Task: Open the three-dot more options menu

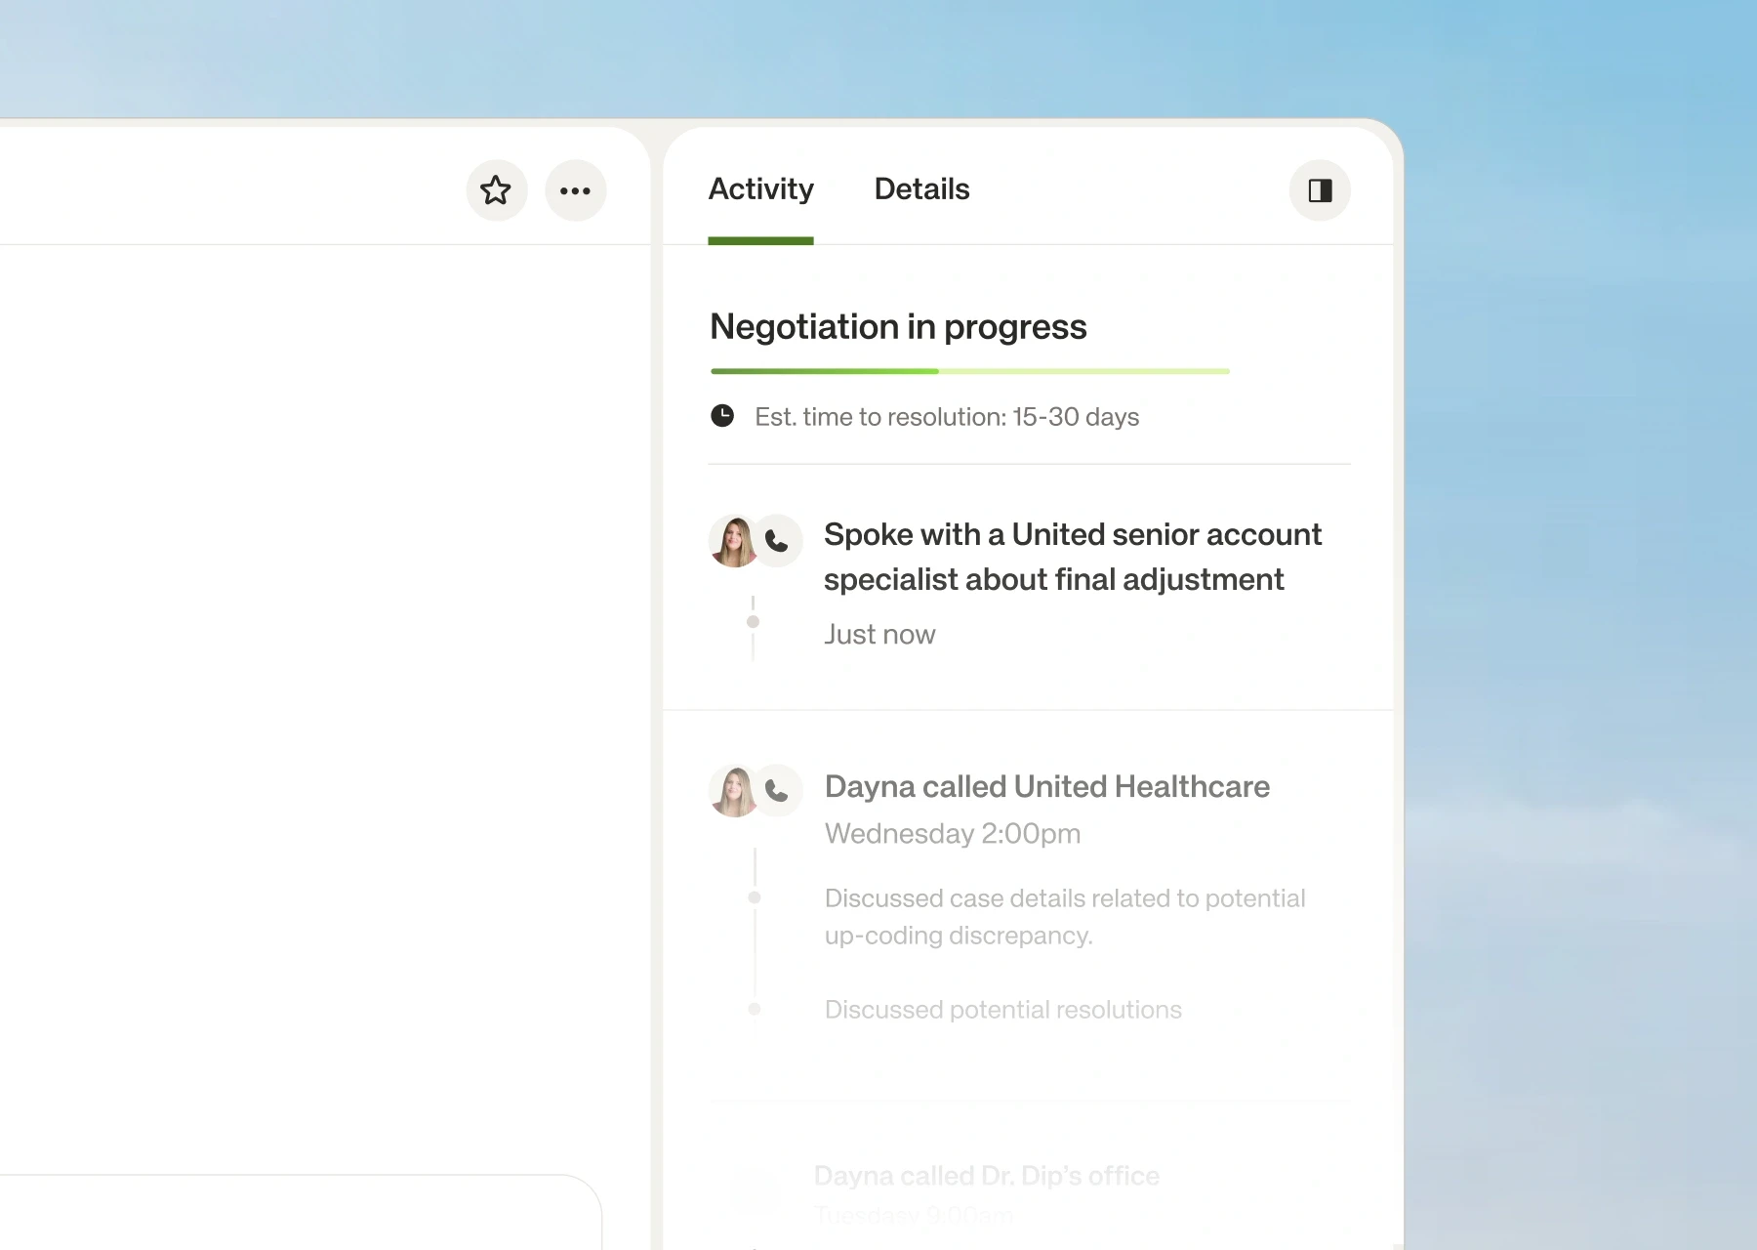Action: coord(575,190)
